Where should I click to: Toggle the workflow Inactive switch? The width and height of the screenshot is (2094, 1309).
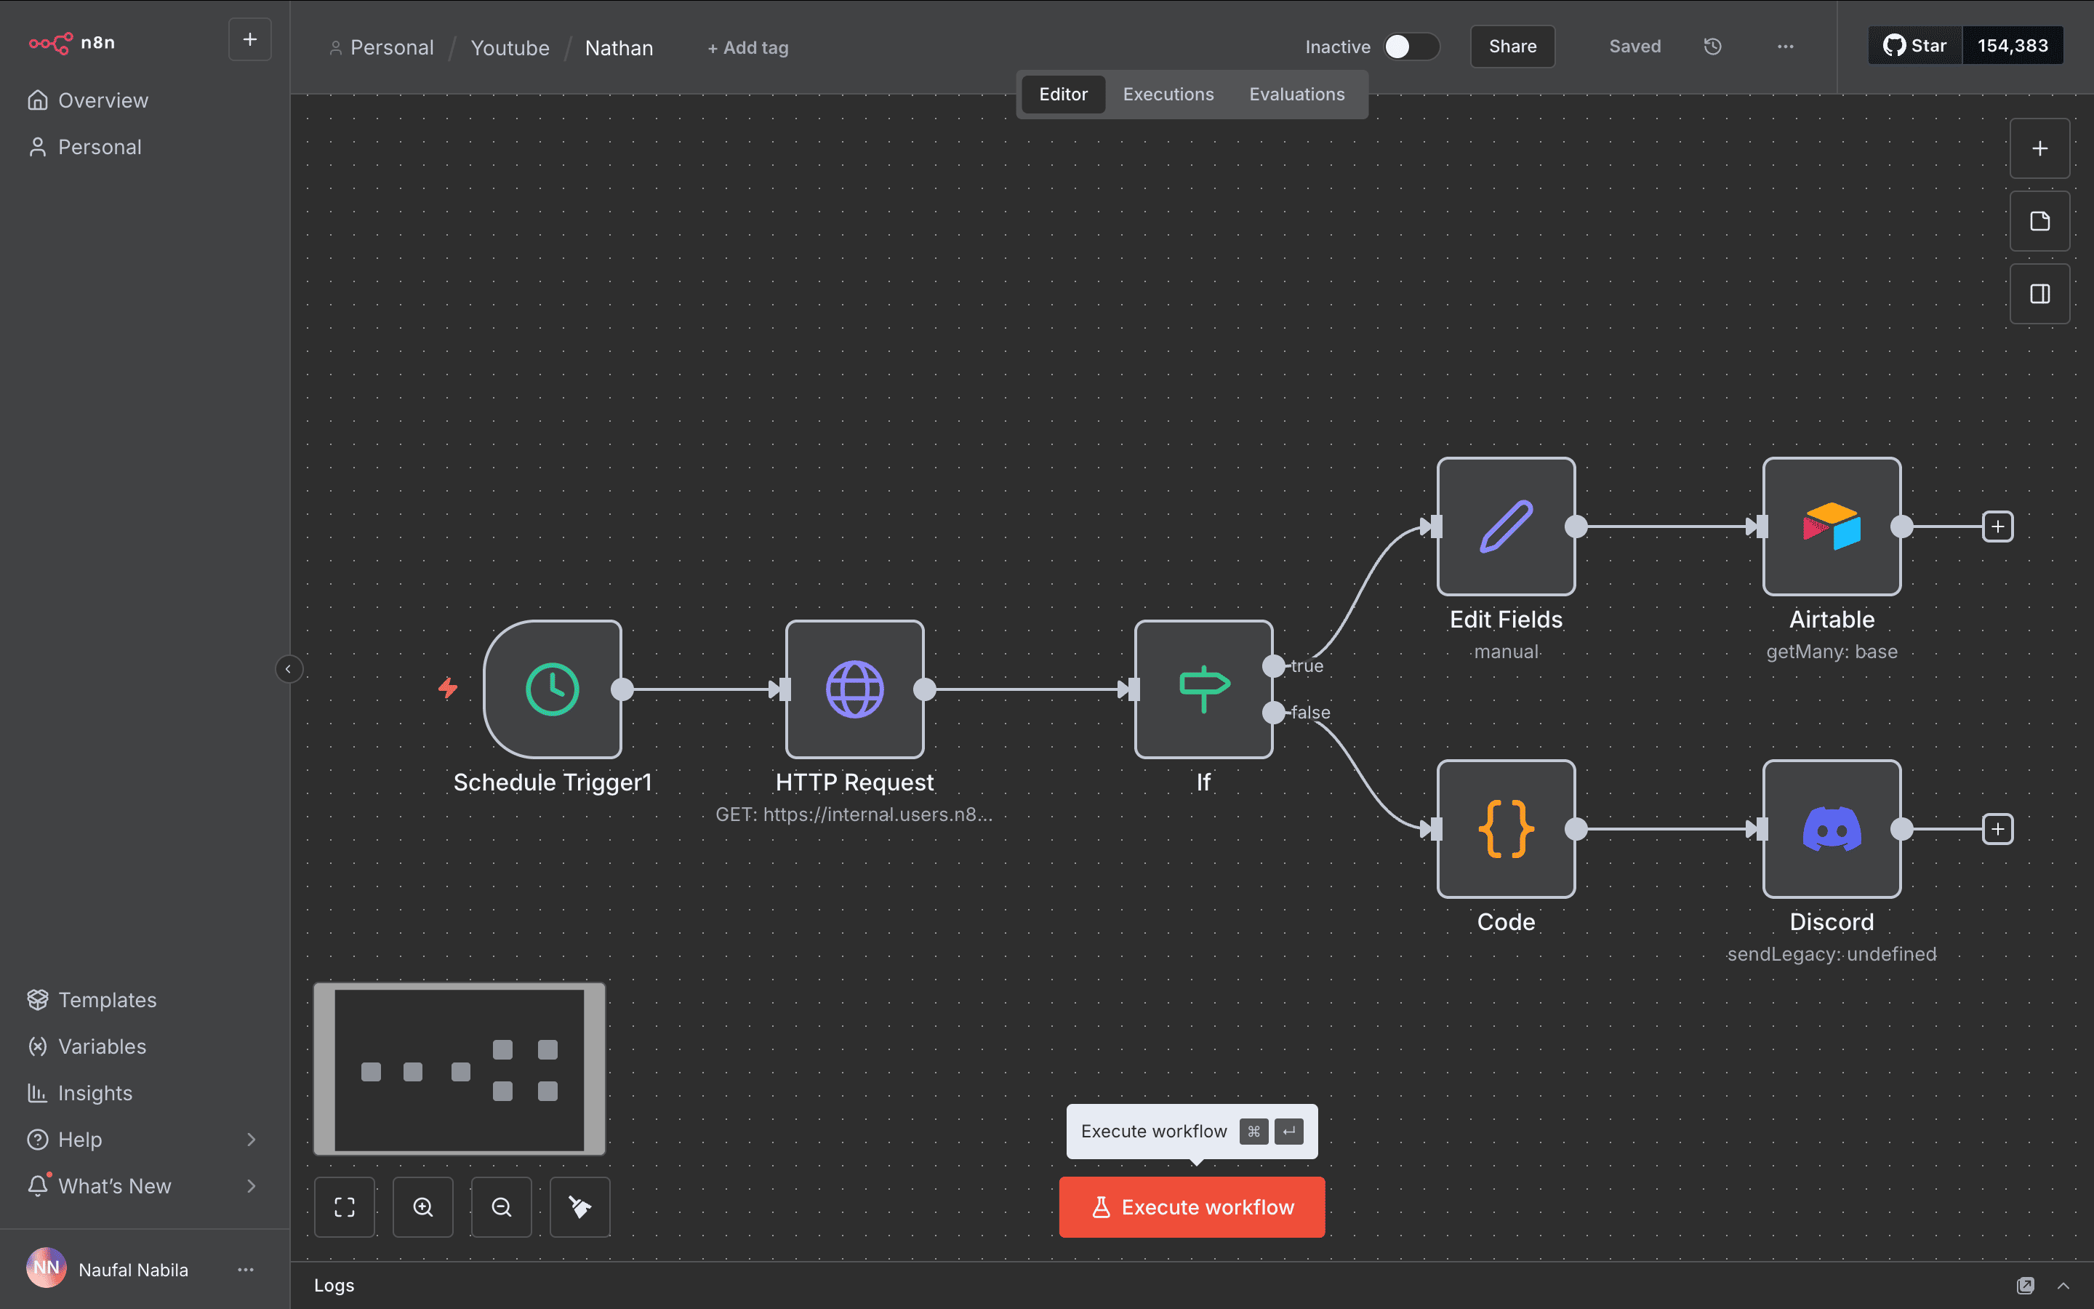pyautogui.click(x=1411, y=47)
